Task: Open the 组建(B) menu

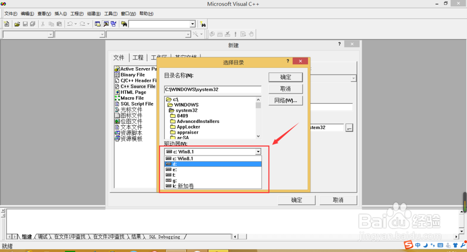Action: (x=94, y=14)
